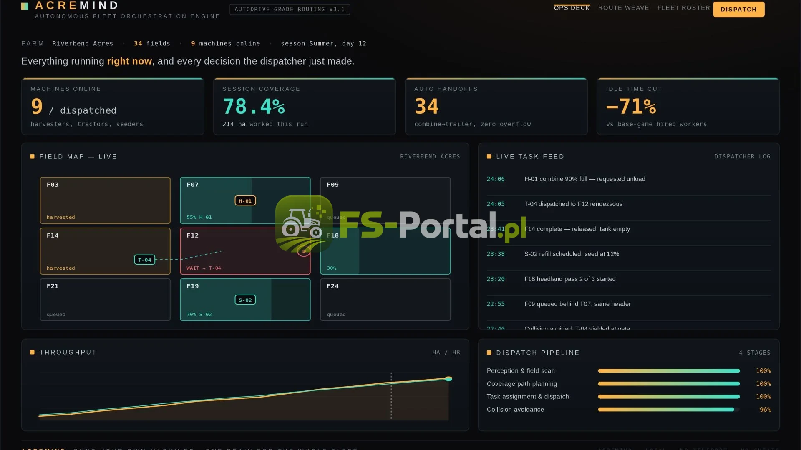The image size is (801, 450).
Task: Click the teal endpoint dot on throughput chart
Action: click(448, 379)
